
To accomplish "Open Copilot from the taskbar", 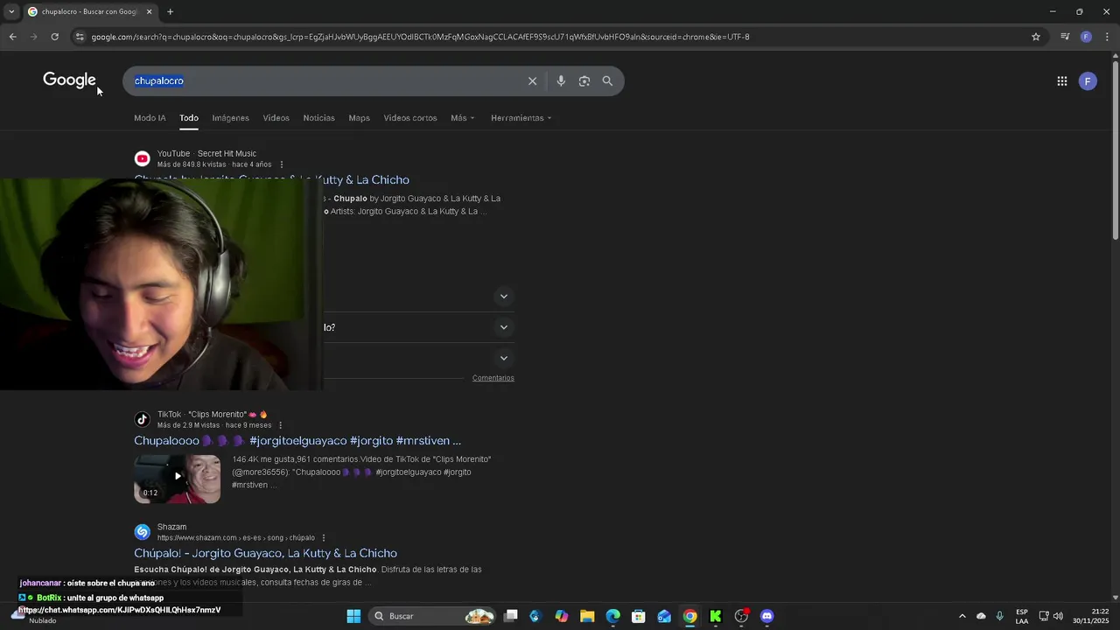I will pyautogui.click(x=561, y=616).
